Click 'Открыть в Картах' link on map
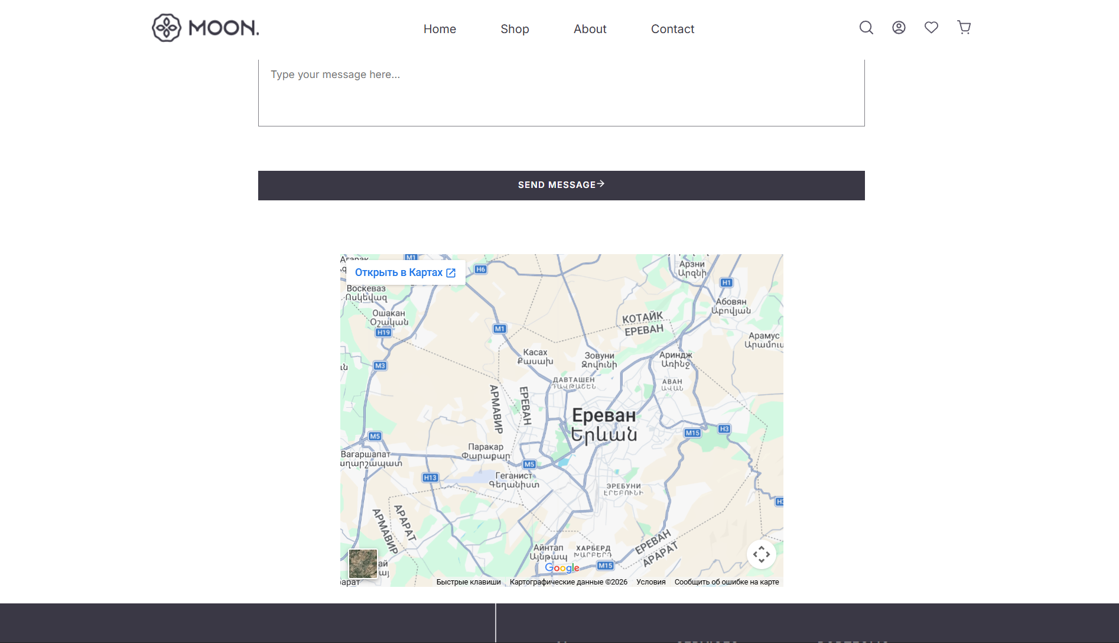Image resolution: width=1119 pixels, height=643 pixels. [x=405, y=272]
